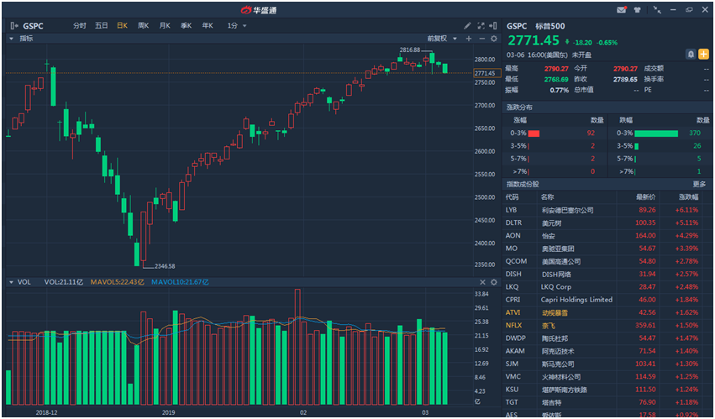The width and height of the screenshot is (715, 419).
Task: Open the KSU 堪萨斯南方铁路 row
Action: tap(607, 390)
